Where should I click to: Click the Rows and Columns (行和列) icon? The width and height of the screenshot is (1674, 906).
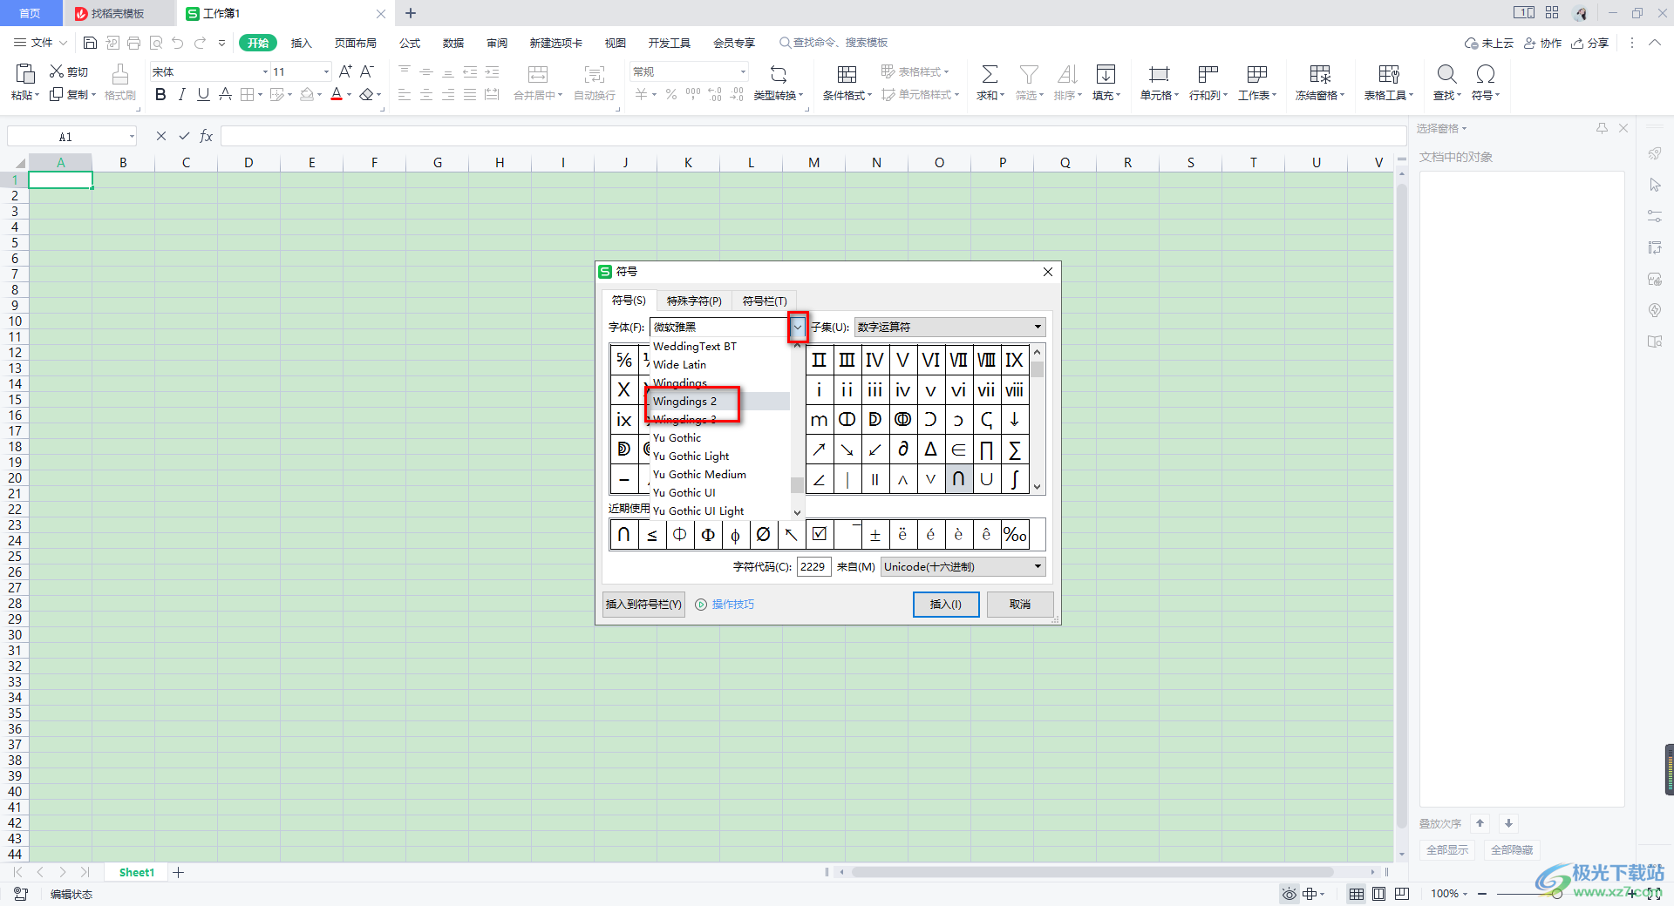[x=1208, y=74]
